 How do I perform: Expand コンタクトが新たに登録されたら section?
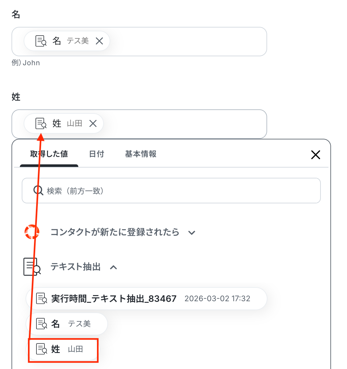(192, 232)
